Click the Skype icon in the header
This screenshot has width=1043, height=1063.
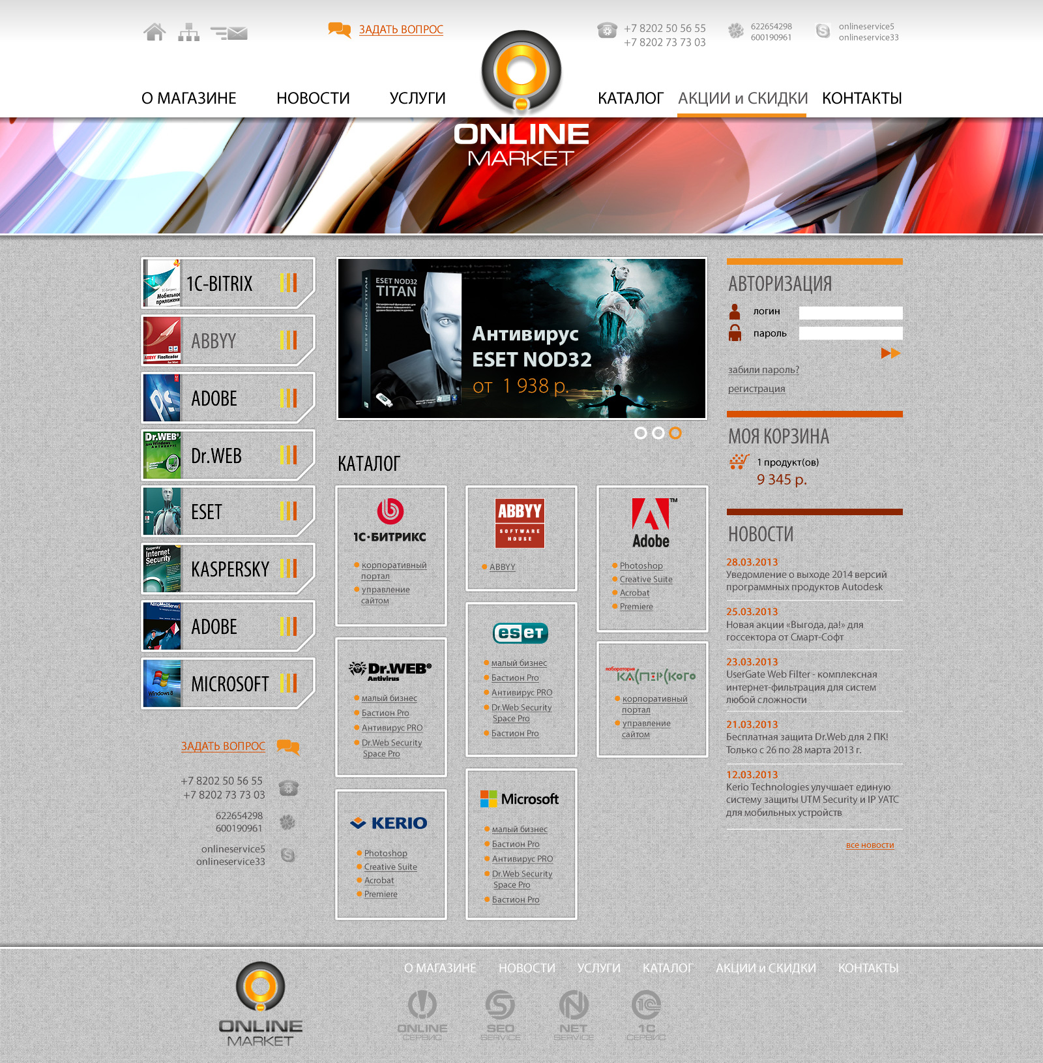823,31
